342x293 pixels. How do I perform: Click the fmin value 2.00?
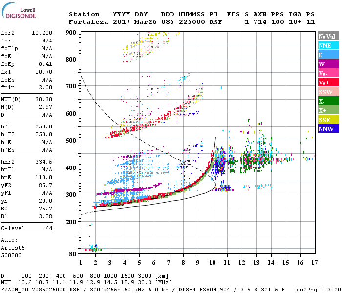pos(45,87)
